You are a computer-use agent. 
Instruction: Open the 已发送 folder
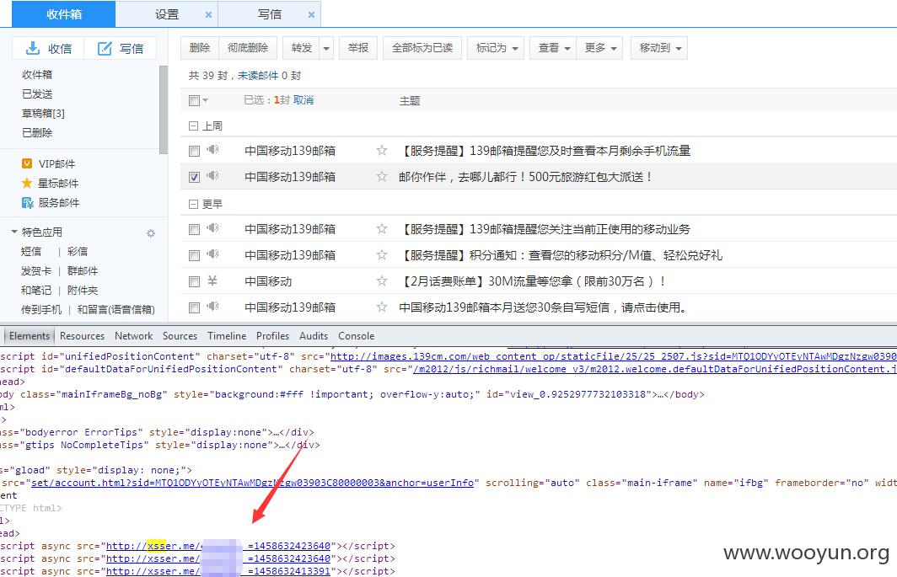click(37, 93)
